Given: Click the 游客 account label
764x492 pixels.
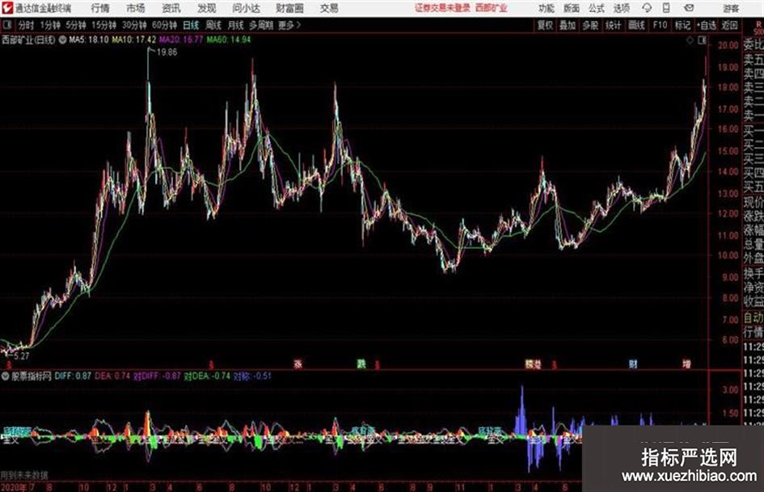Looking at the screenshot, I should point(731,8).
